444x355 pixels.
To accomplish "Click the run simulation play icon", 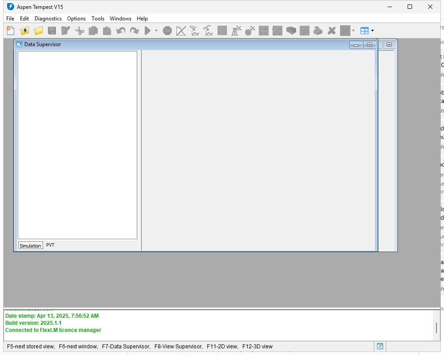I will point(147,31).
